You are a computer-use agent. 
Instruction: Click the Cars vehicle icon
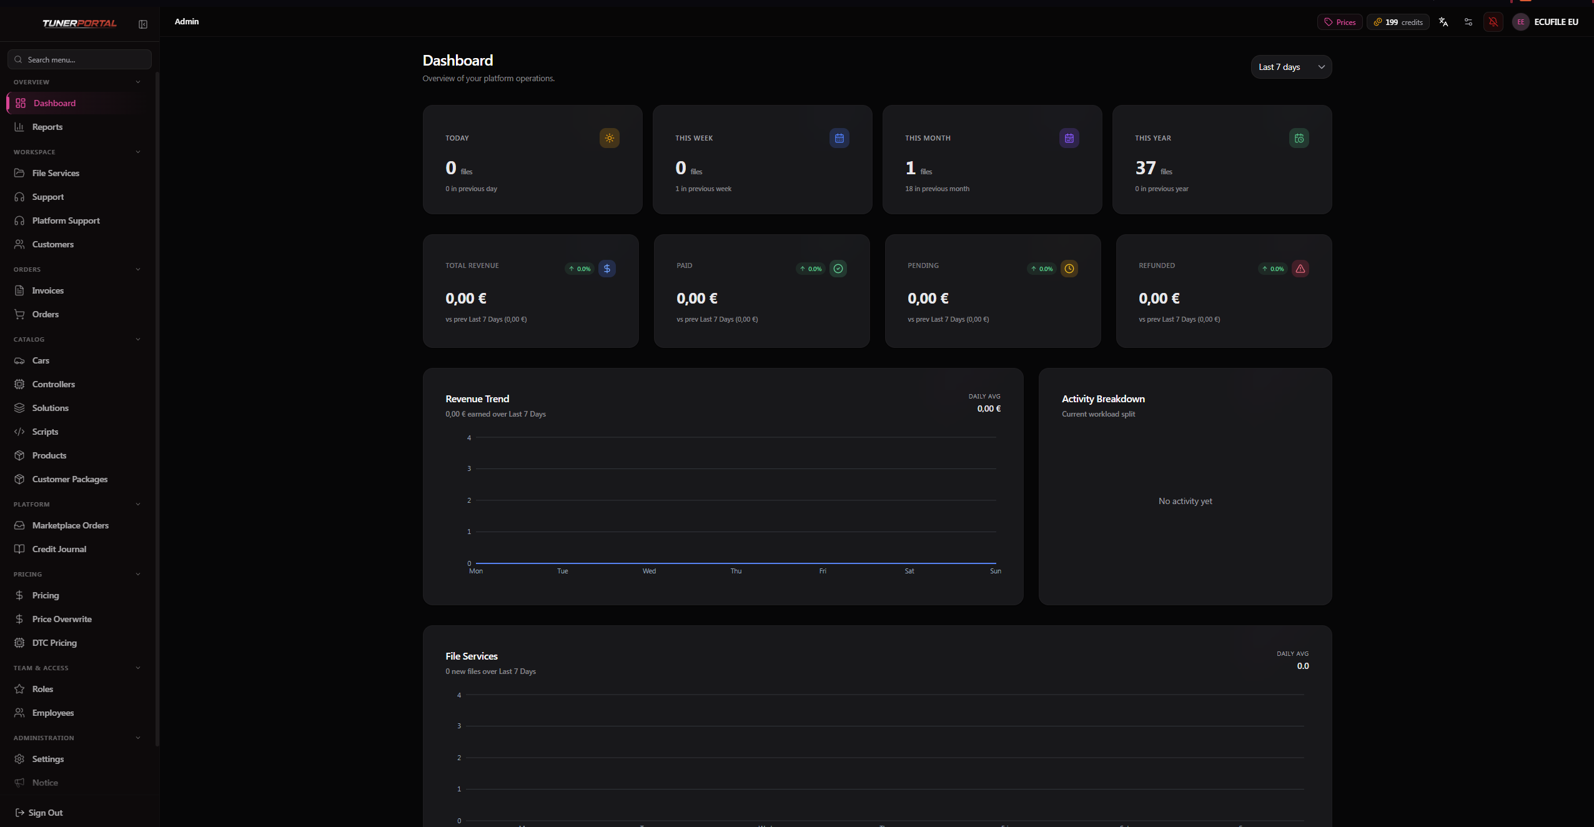click(x=19, y=360)
